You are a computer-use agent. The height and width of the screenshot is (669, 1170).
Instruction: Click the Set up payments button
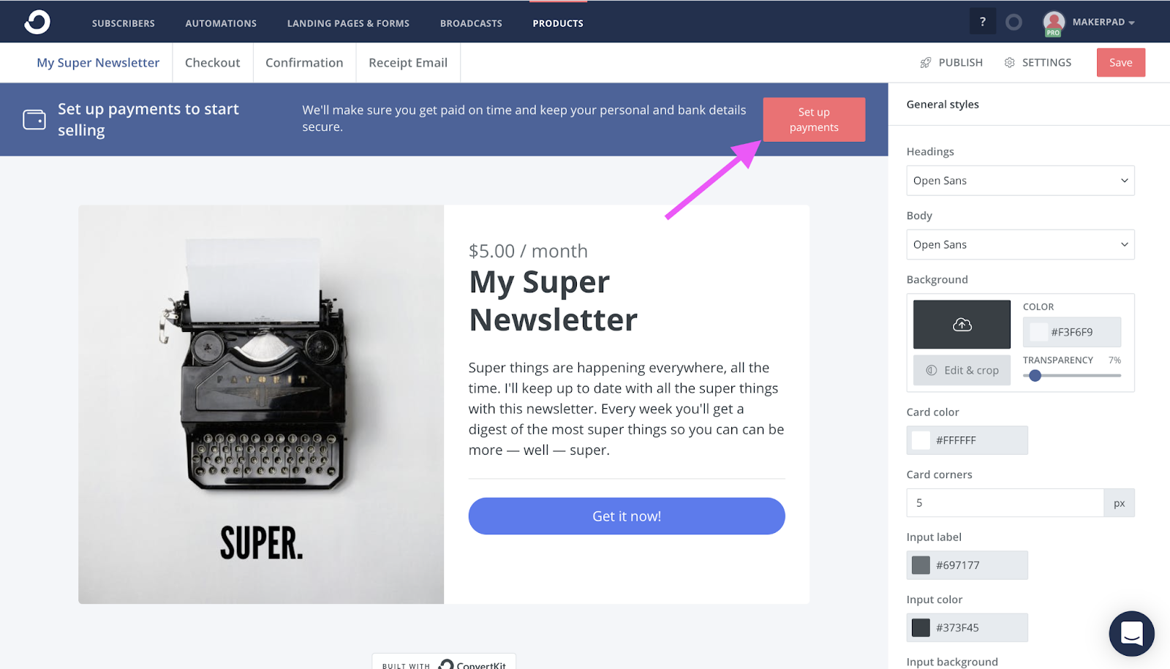pos(814,120)
